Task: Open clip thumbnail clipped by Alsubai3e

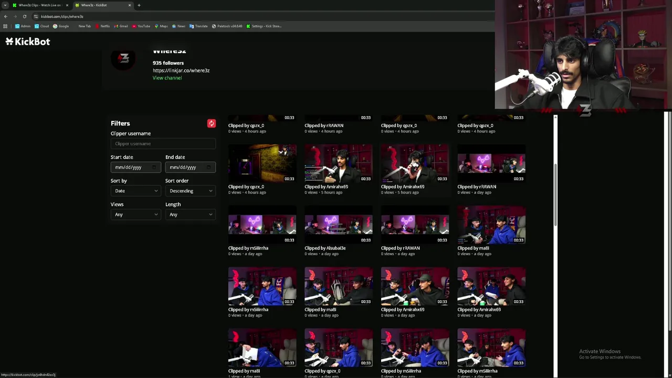Action: tap(339, 225)
